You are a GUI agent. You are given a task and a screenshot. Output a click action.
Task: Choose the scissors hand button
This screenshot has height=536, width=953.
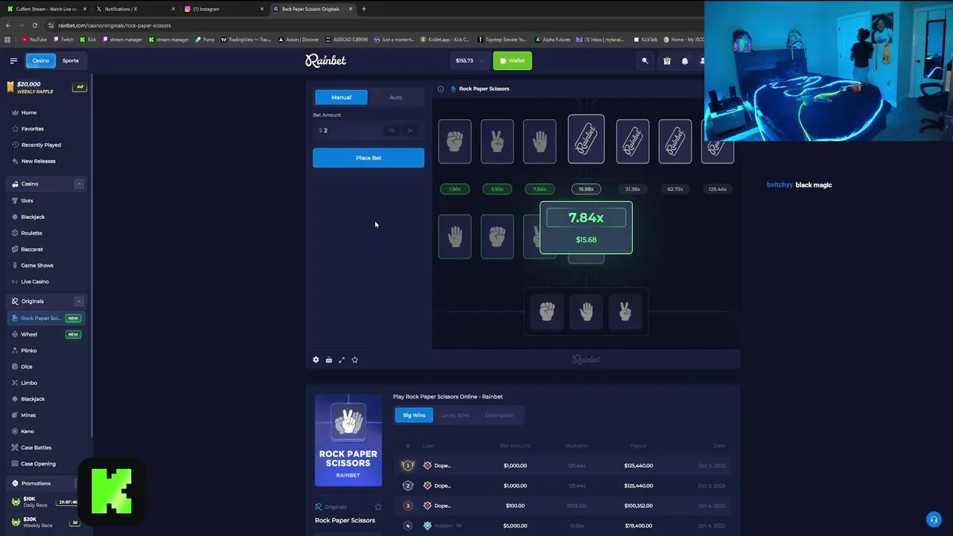(625, 311)
